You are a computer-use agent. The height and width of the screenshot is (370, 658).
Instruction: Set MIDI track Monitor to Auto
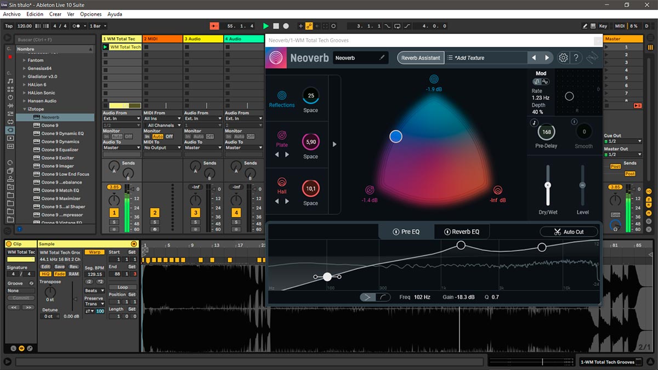click(158, 136)
